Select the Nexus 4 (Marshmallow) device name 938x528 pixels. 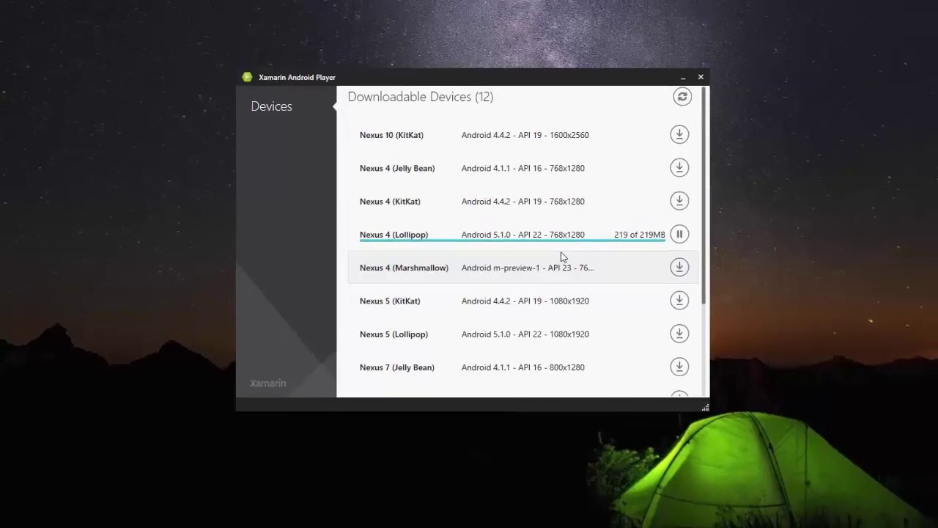point(404,268)
